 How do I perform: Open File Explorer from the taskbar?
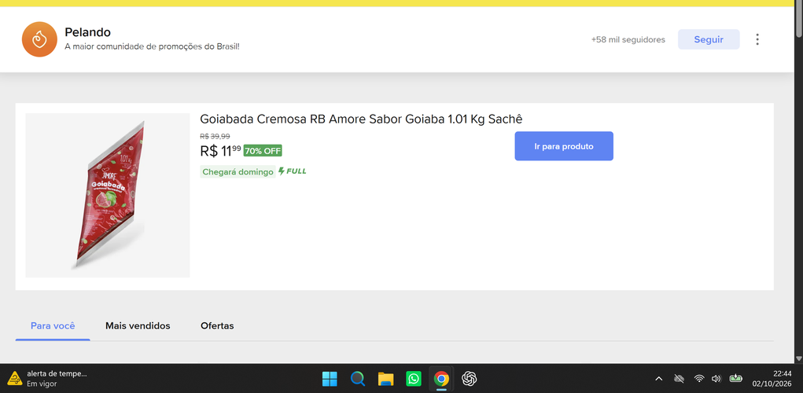coord(385,379)
